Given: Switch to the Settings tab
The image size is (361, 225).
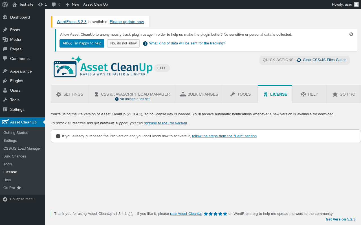Looking at the screenshot, I should 70,94.
